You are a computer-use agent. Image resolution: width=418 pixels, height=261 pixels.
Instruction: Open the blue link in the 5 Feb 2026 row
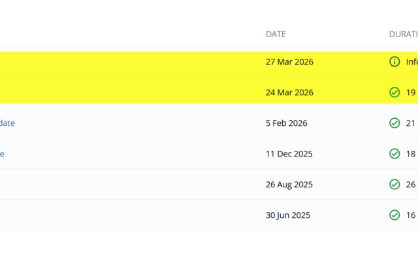click(x=7, y=123)
